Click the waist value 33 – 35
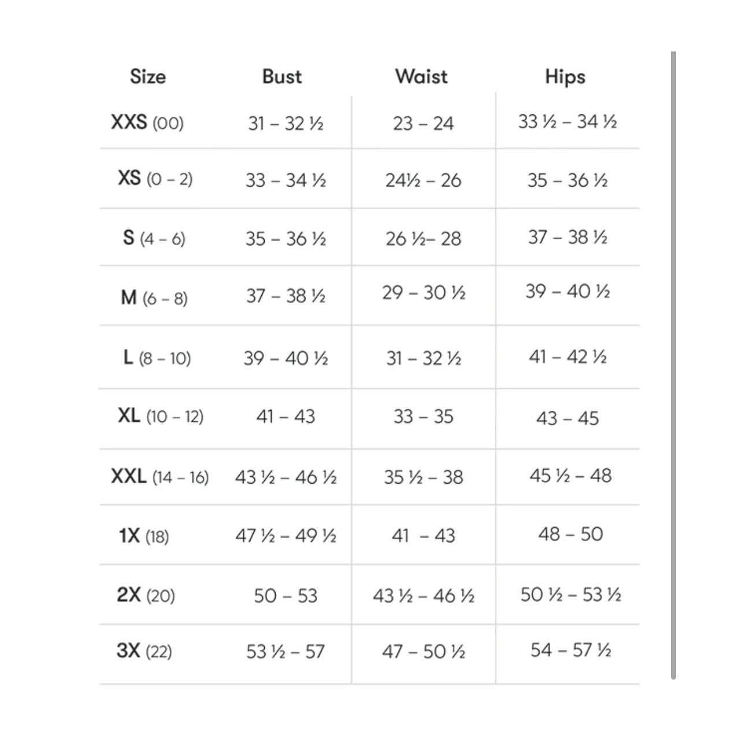 pyautogui.click(x=424, y=416)
